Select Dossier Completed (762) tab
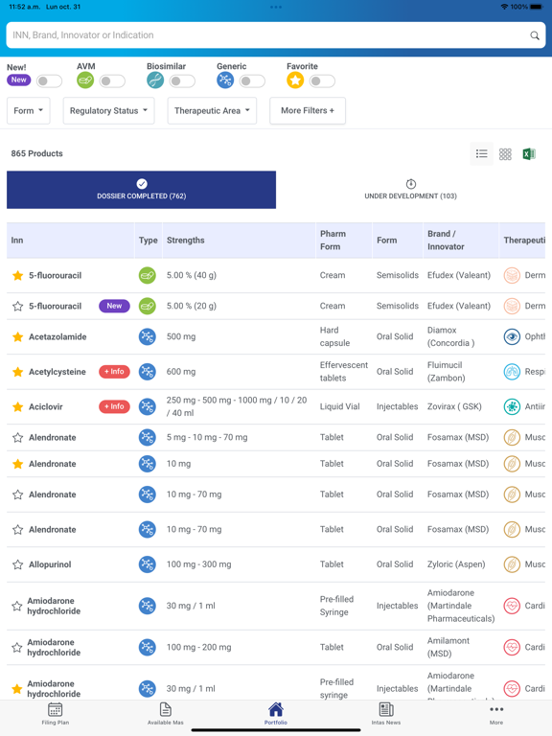Viewport: 552px width, 736px height. tap(141, 190)
